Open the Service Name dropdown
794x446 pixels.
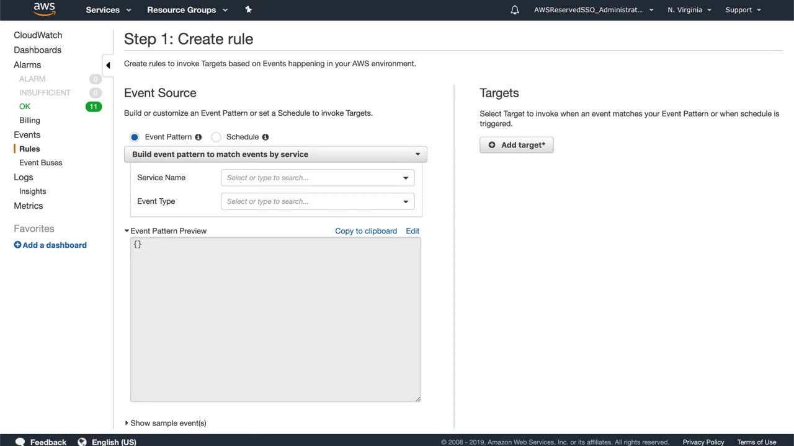(x=317, y=178)
